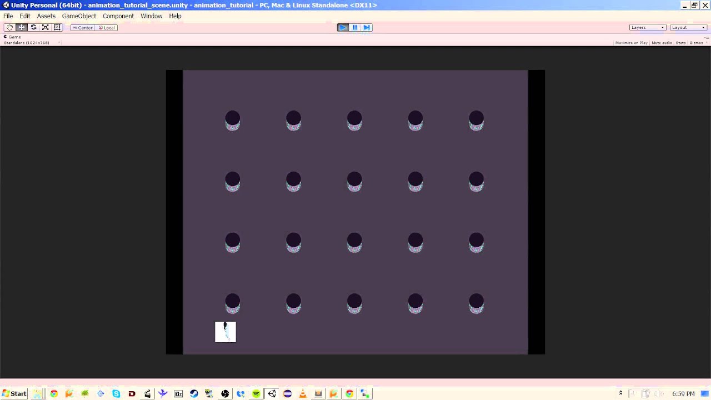The height and width of the screenshot is (400, 711).
Task: Pause the running game
Action: (354, 27)
